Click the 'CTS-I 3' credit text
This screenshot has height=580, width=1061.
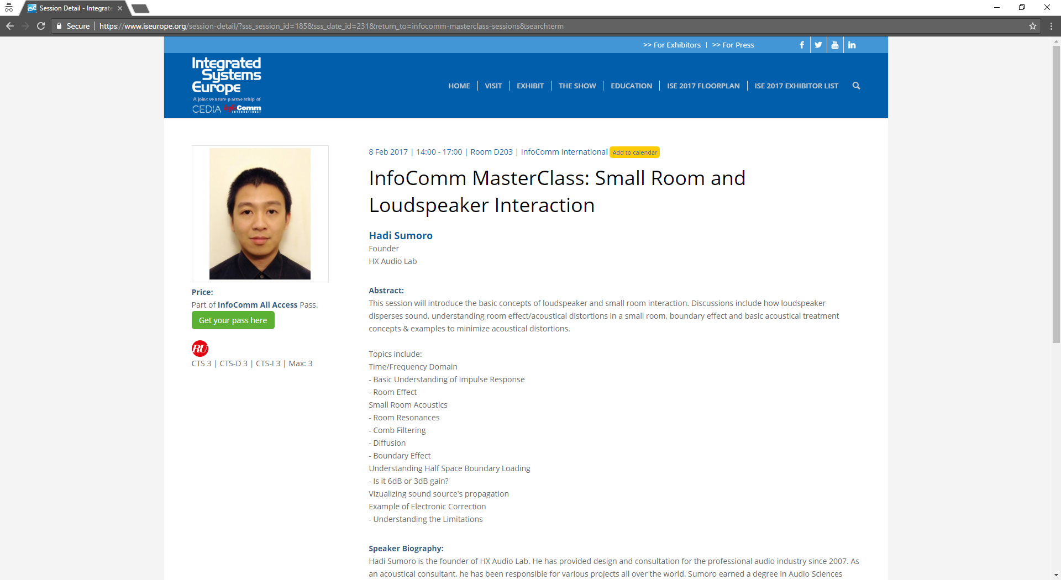(268, 363)
